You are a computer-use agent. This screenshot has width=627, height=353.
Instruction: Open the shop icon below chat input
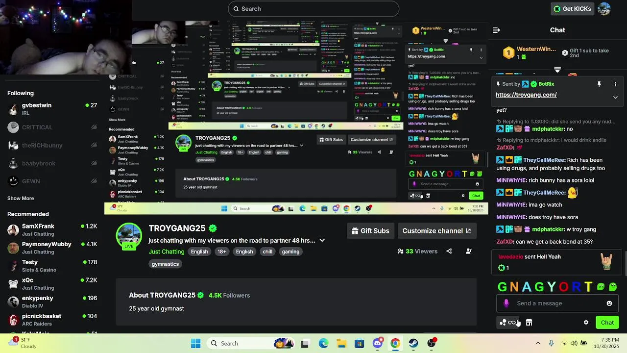tap(529, 323)
